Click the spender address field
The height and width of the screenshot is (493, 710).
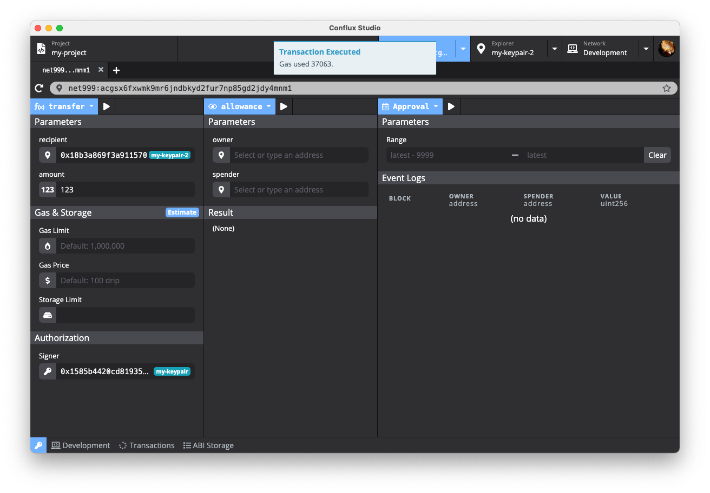point(299,190)
